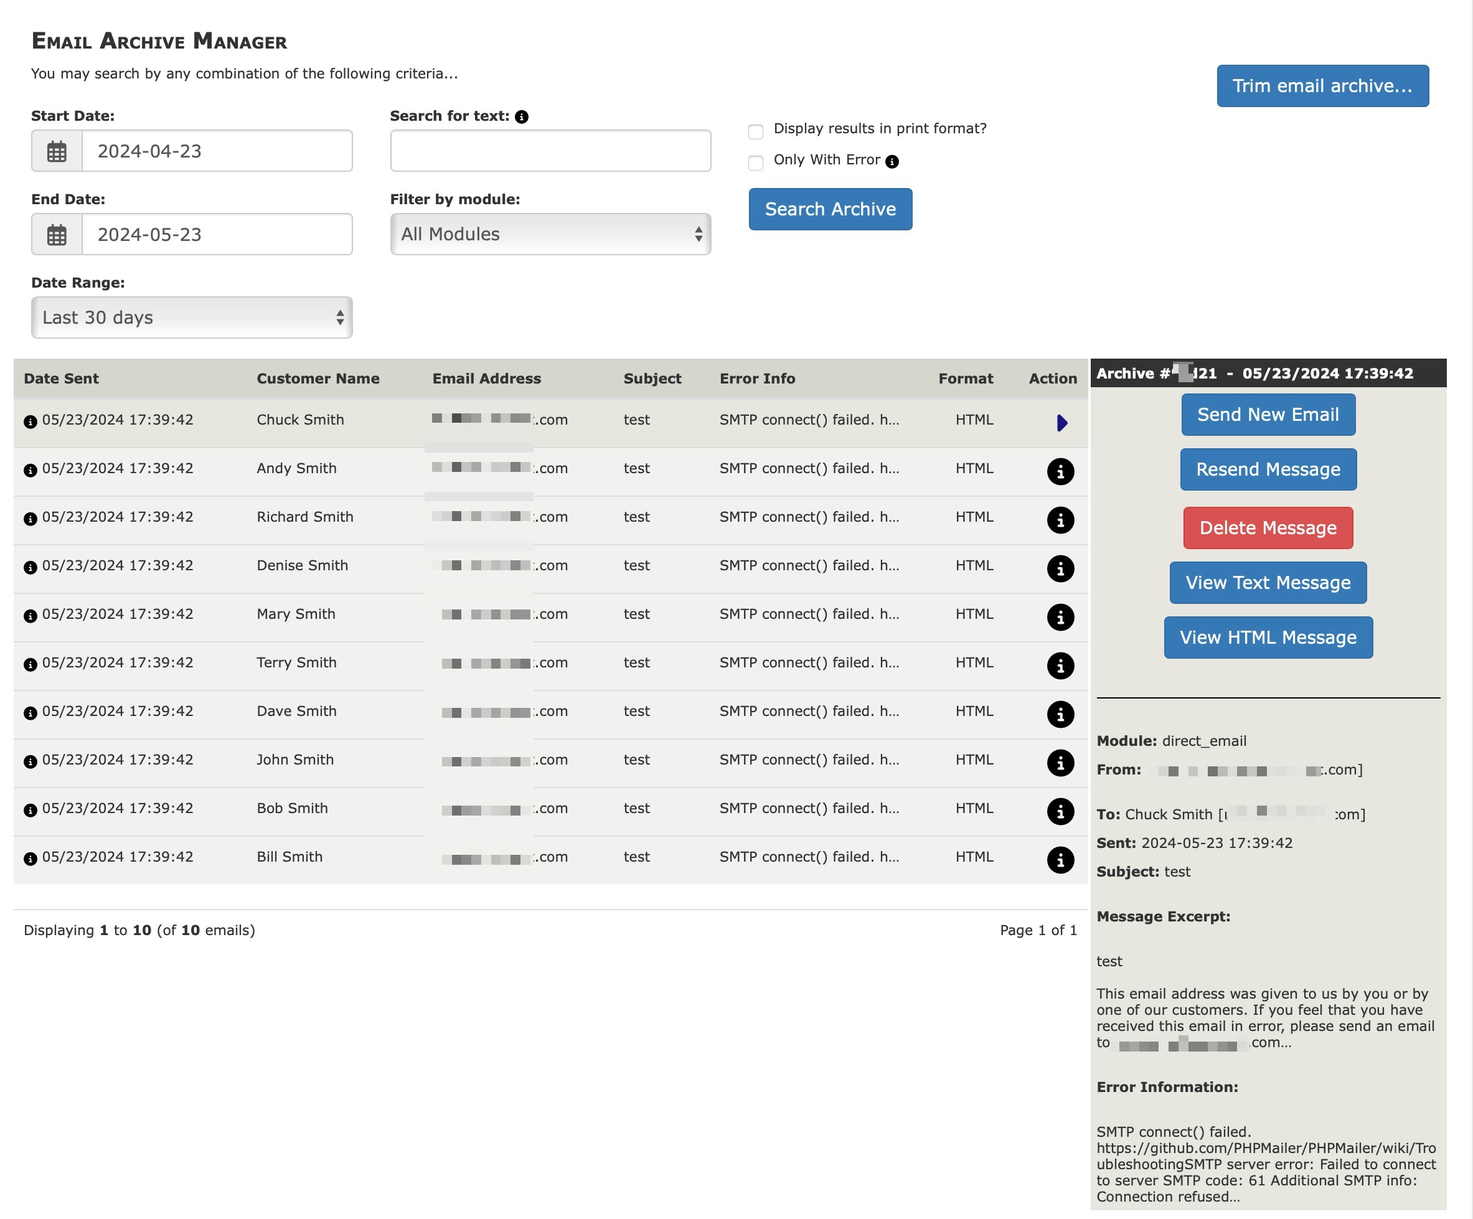Check the Only With Error box
The height and width of the screenshot is (1219, 1473).
[x=755, y=162]
